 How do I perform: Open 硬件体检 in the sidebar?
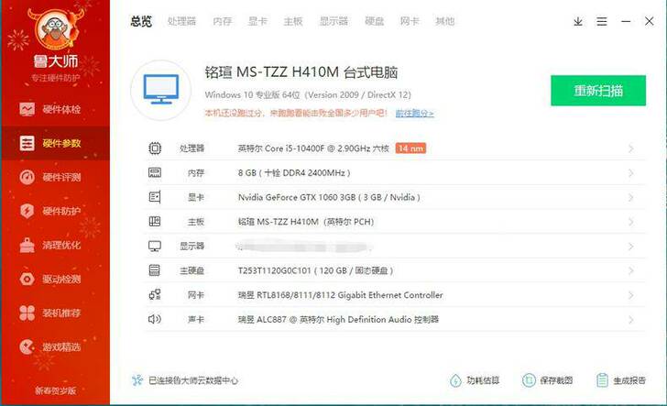(55, 109)
